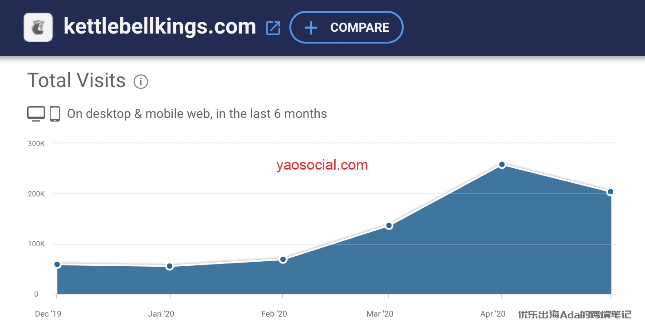Click the Feb '20 x-axis label
This screenshot has height=332, width=645.
pyautogui.click(x=274, y=314)
